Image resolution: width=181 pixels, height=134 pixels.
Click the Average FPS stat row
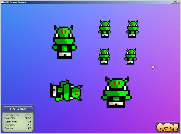(x=18, y=115)
